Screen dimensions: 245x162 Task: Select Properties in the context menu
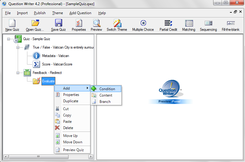pyautogui.click(x=72, y=94)
